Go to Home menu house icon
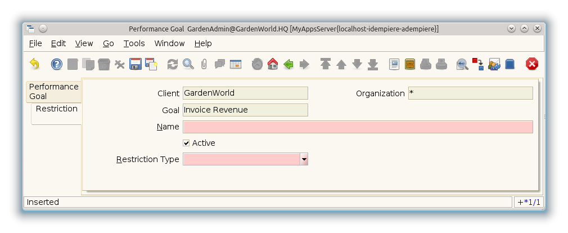The image size is (568, 233). click(273, 64)
